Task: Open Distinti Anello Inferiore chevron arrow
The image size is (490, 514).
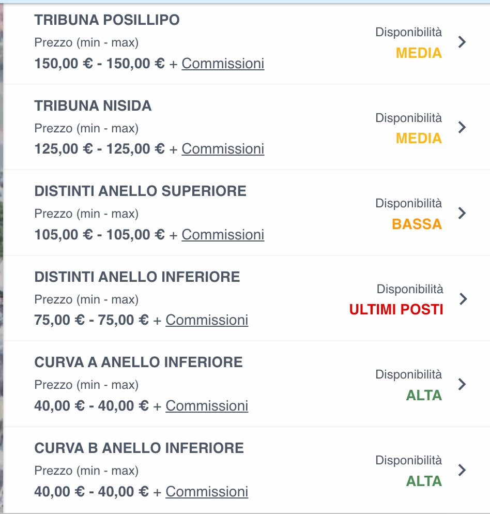Action: (x=464, y=298)
